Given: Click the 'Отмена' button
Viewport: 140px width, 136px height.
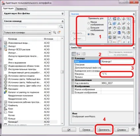Looking at the screenshot, I should pyautogui.click(x=86, y=130).
